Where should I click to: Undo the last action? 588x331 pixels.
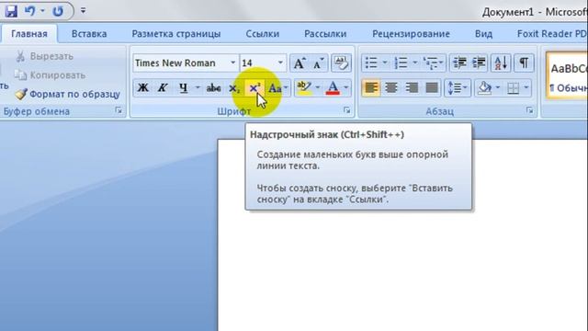(30, 11)
